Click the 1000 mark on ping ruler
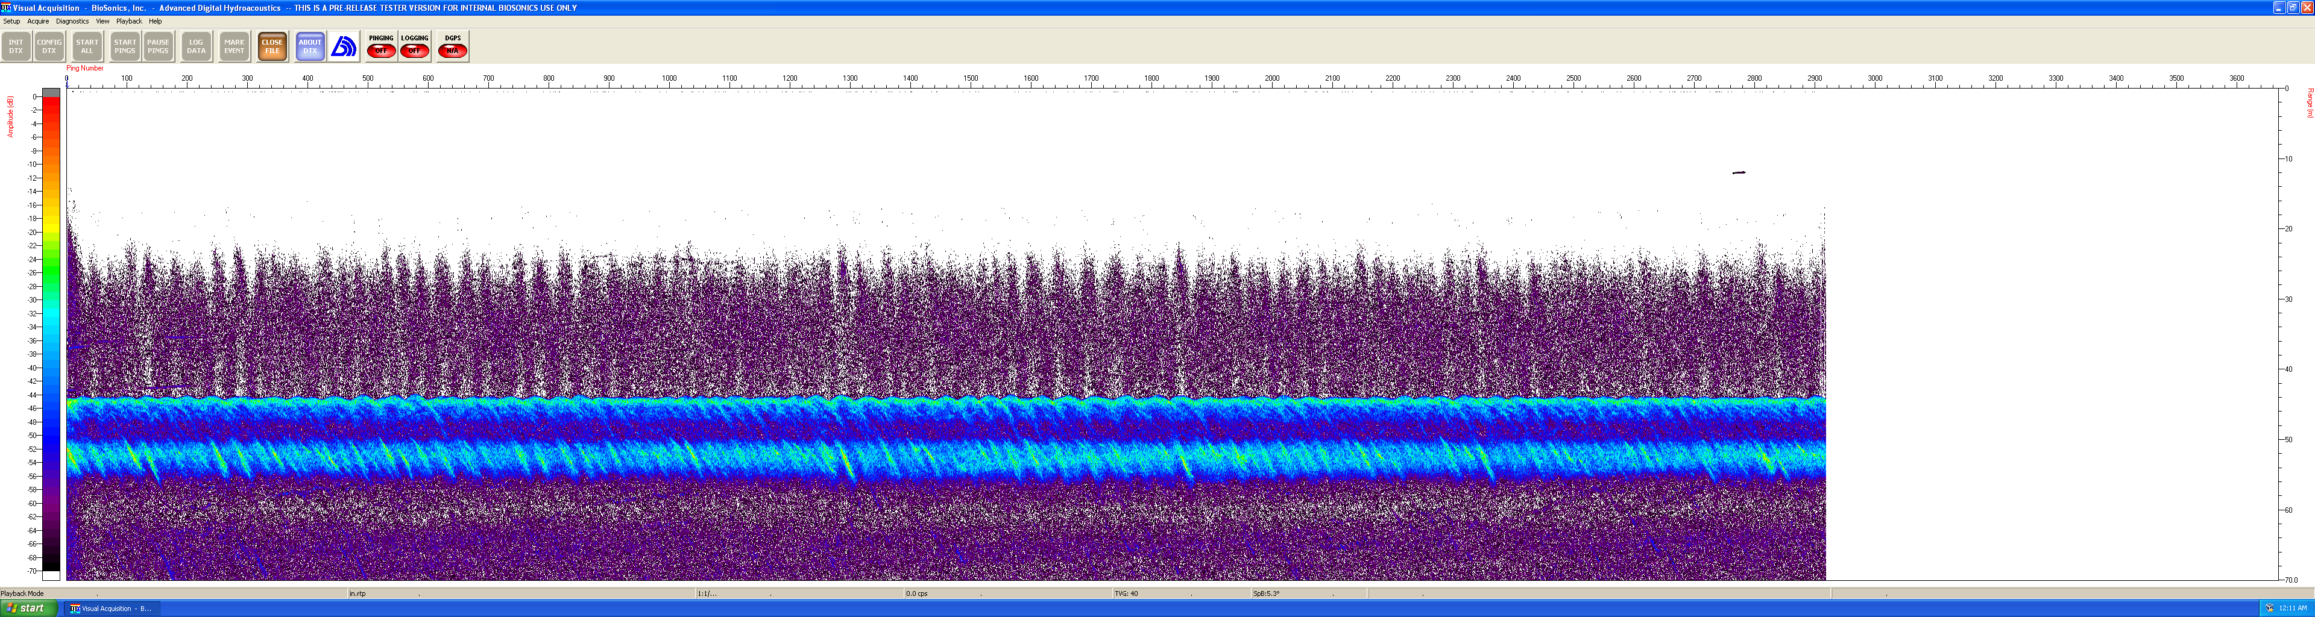The width and height of the screenshot is (2315, 617). pos(670,79)
